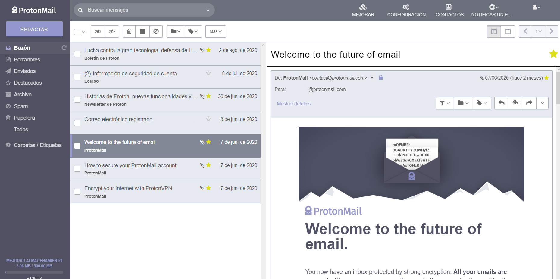560x279 pixels.
Task: Expand sender details arrow next to contact@protonmail.com
Action: pos(372,77)
